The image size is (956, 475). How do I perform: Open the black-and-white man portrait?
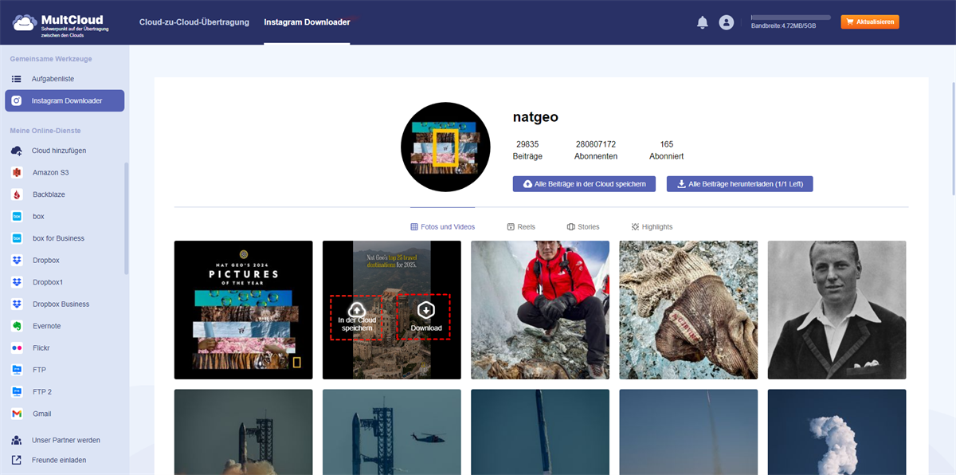click(x=836, y=310)
